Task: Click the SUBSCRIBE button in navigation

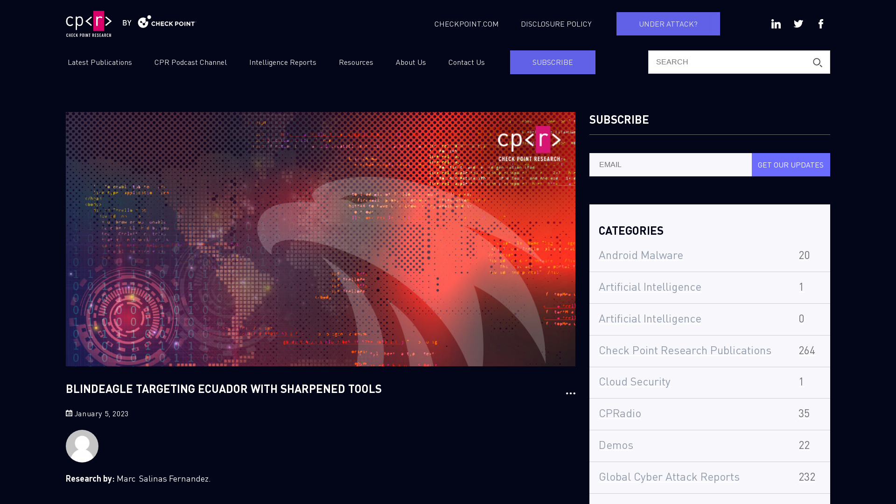Action: pyautogui.click(x=553, y=62)
